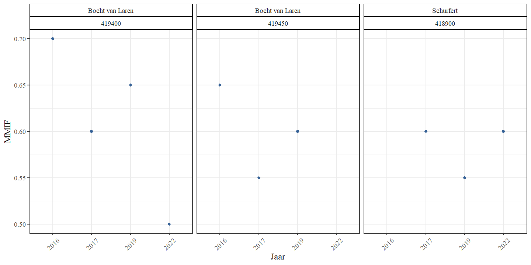Select the 2017 point in Schurfert panel

426,131
